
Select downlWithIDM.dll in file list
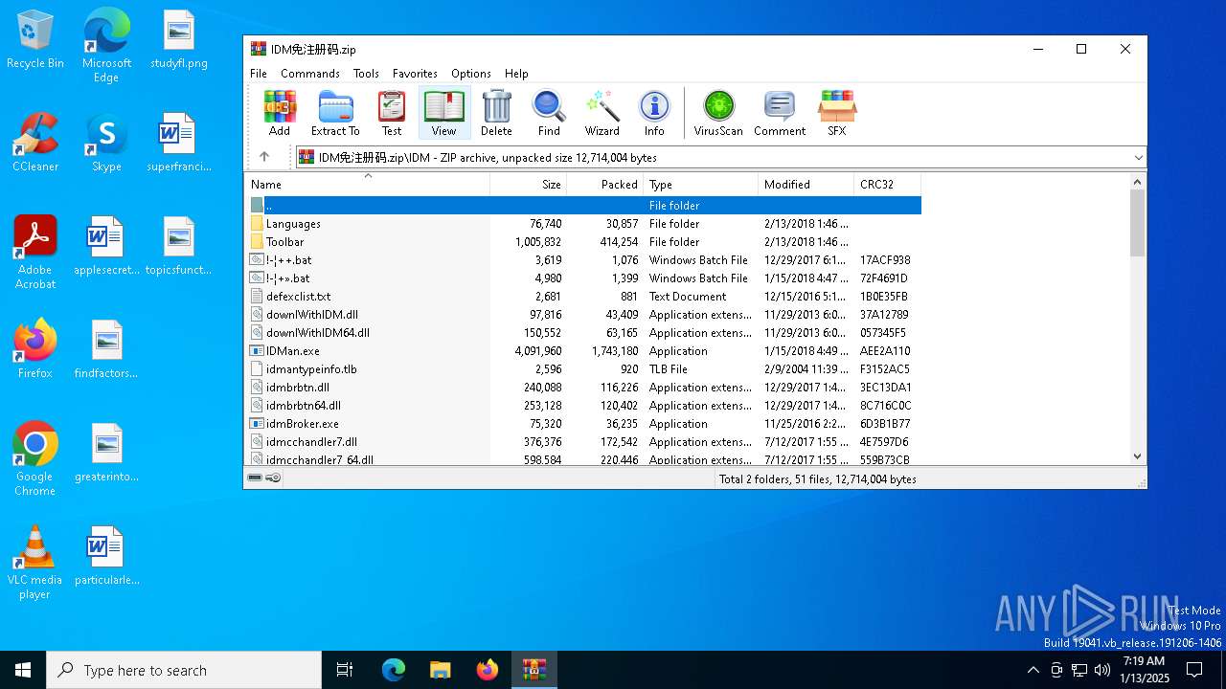tap(583, 315)
